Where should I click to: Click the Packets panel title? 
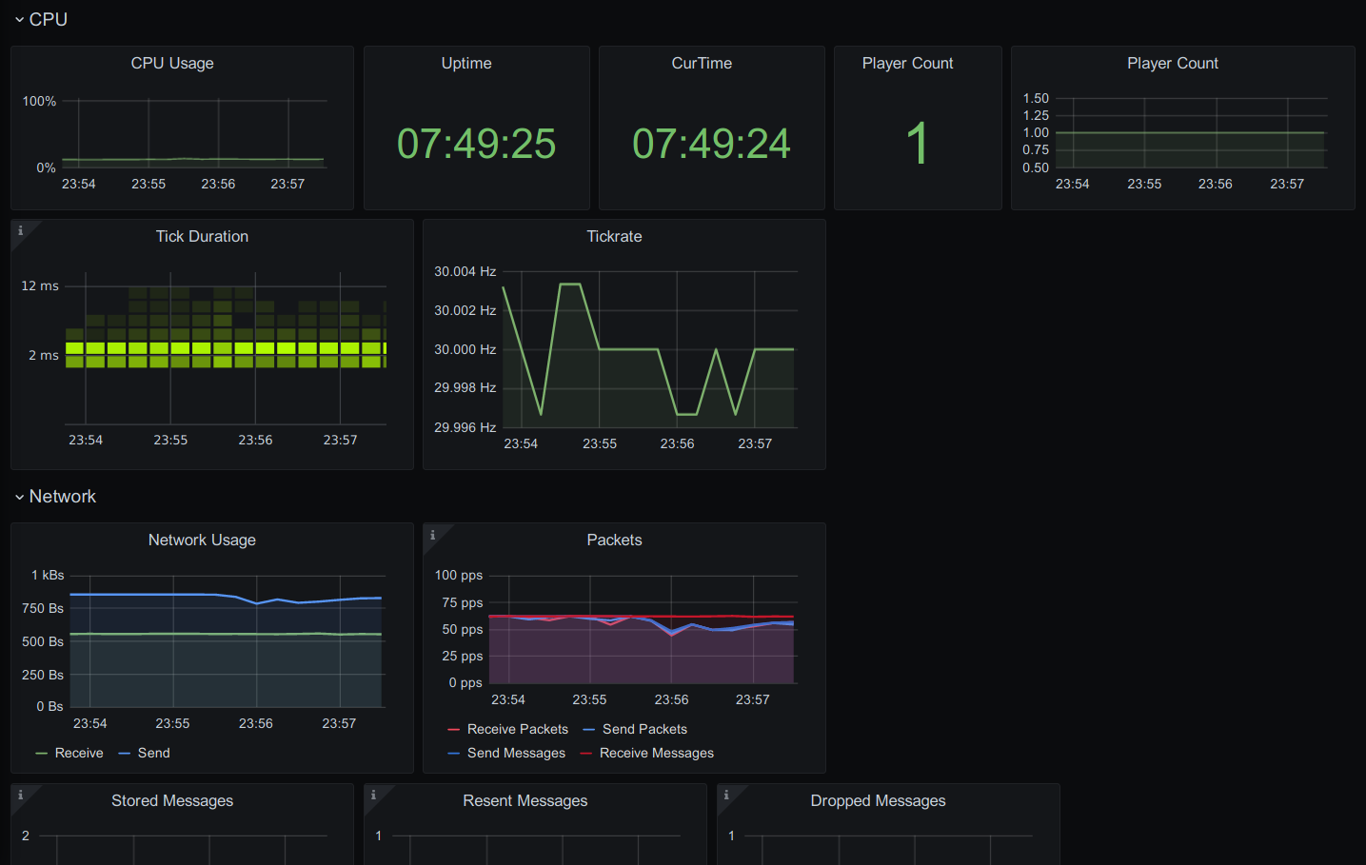tap(614, 540)
